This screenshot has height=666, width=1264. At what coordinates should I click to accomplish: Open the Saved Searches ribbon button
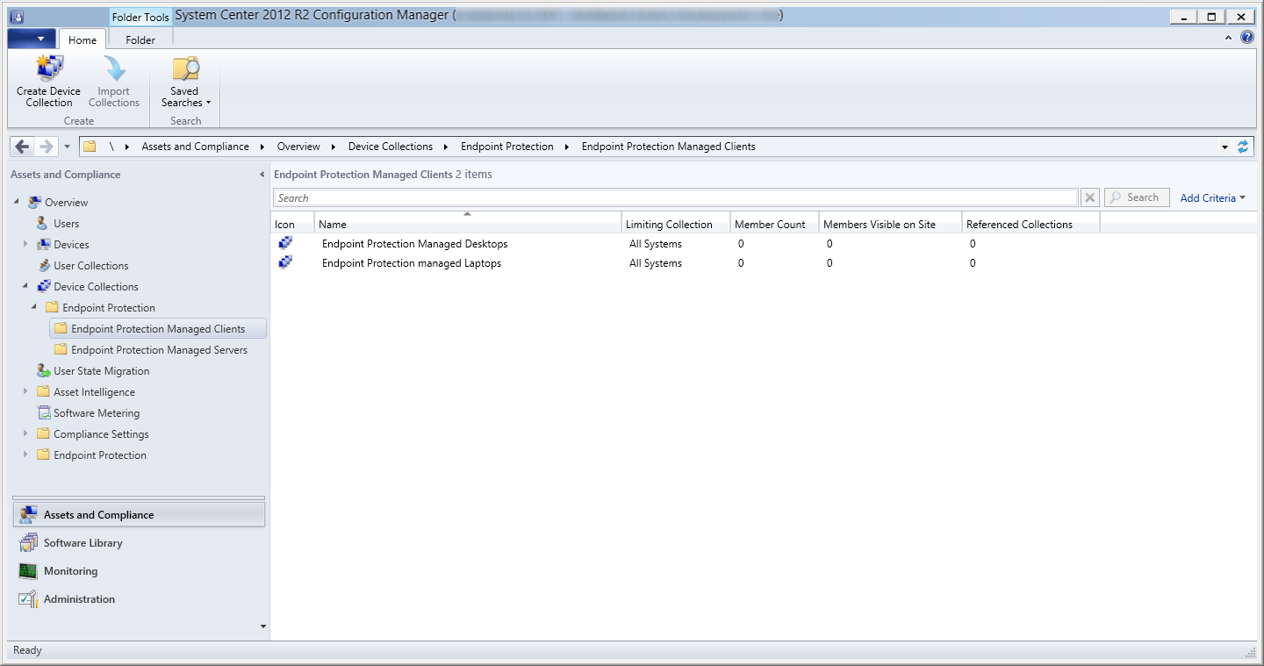click(185, 82)
